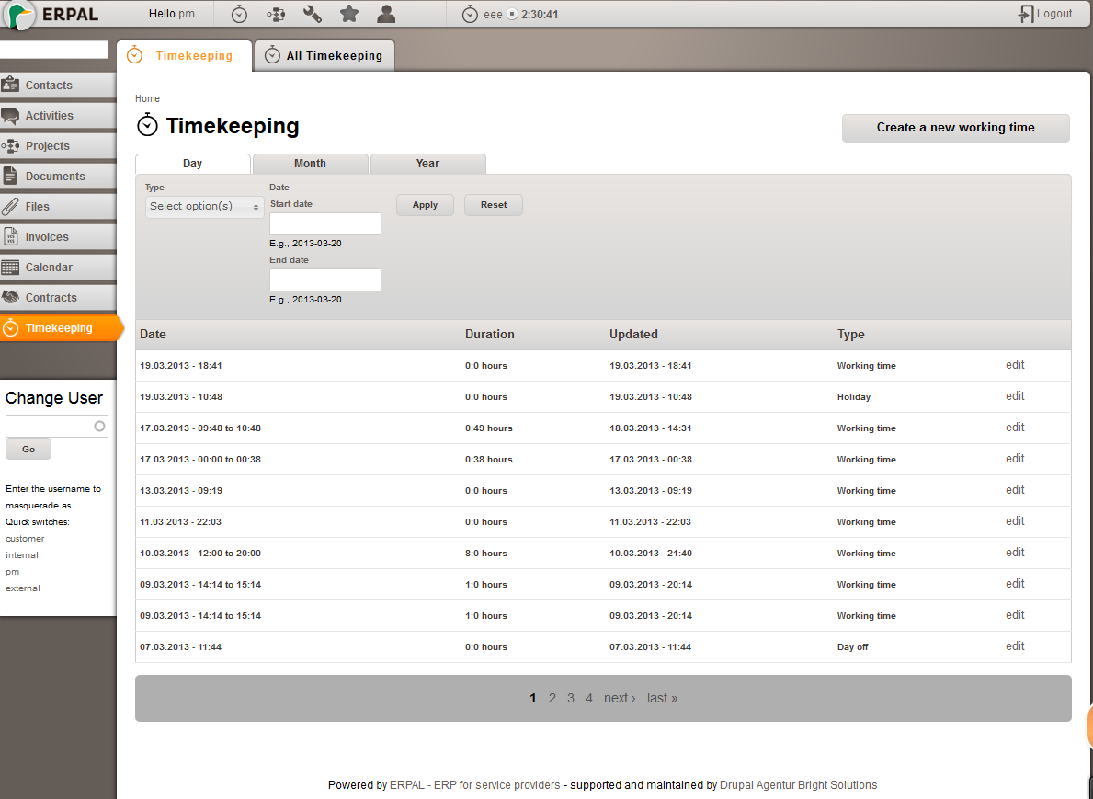The width and height of the screenshot is (1093, 799).
Task: Open the user profile icon
Action: point(386,14)
